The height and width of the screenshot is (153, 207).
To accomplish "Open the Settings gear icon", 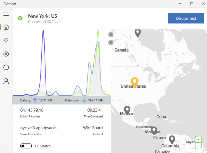I will point(6,54).
